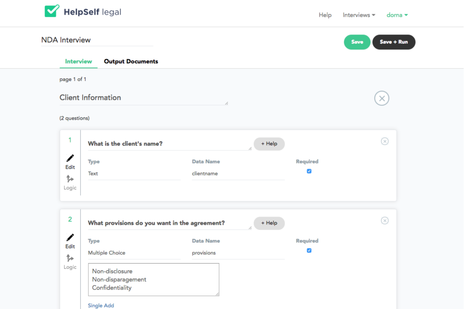The width and height of the screenshot is (464, 309).
Task: Add help to the provisions question
Action: (269, 223)
